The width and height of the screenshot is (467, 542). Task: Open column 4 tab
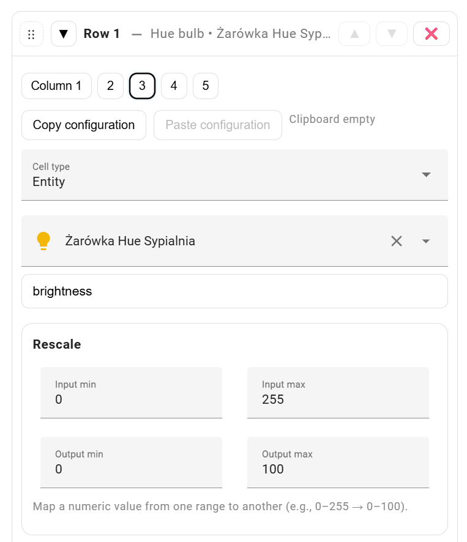pos(174,86)
